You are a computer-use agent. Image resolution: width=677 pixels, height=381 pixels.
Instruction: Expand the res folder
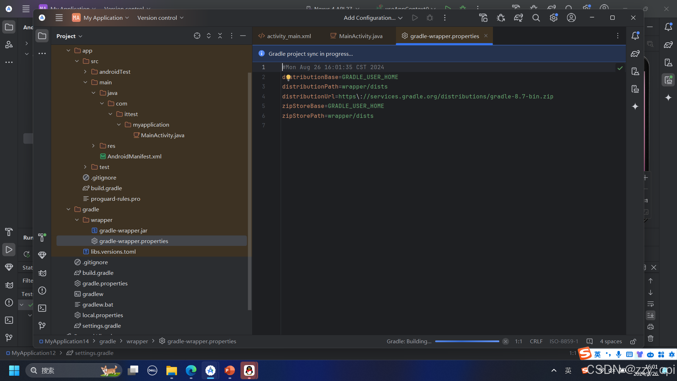(x=93, y=146)
